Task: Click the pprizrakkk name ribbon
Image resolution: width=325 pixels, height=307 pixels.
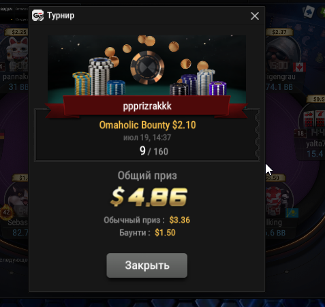Action: coord(147,106)
